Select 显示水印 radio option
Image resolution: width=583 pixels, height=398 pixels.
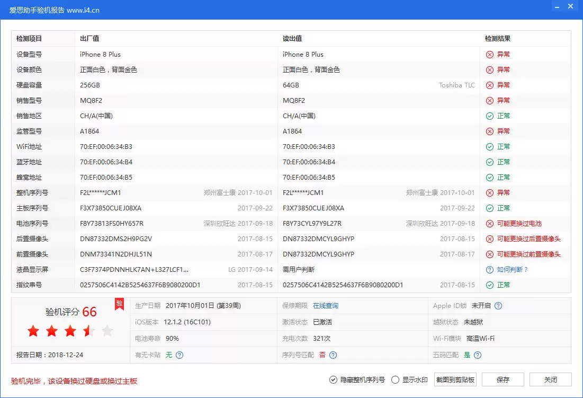pos(409,380)
